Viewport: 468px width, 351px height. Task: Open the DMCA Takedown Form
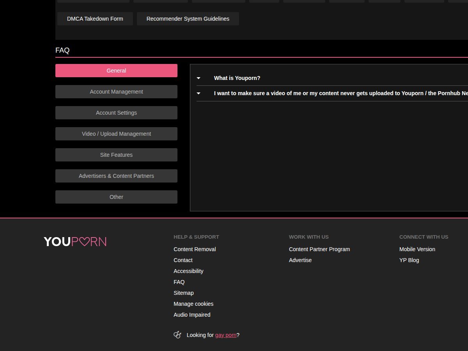point(95,19)
